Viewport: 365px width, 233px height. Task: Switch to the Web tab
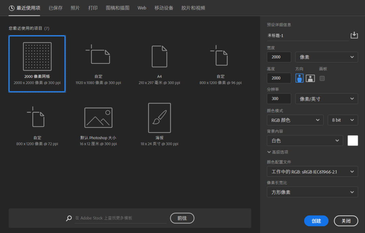pos(142,8)
